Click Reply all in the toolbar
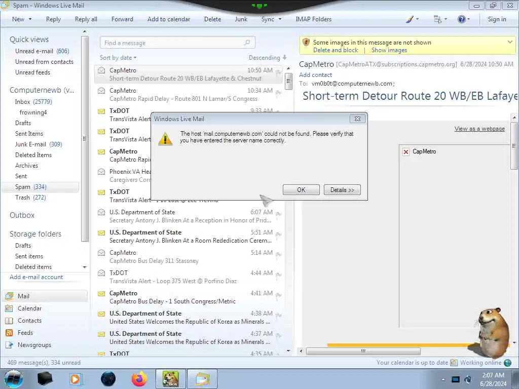The image size is (519, 389). pyautogui.click(x=86, y=19)
